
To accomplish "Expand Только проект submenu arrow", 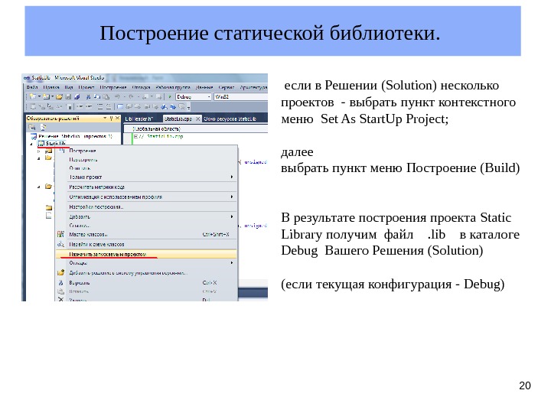I will click(232, 177).
